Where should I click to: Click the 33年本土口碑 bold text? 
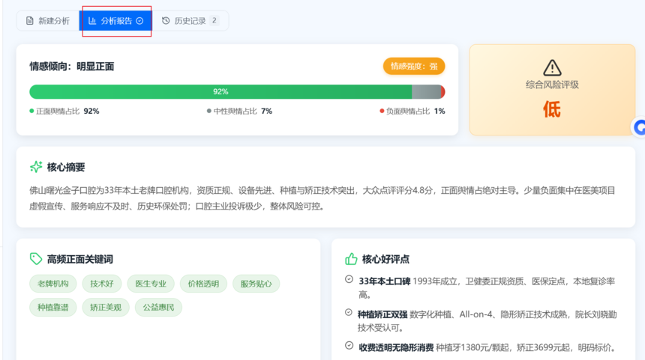[x=384, y=281]
